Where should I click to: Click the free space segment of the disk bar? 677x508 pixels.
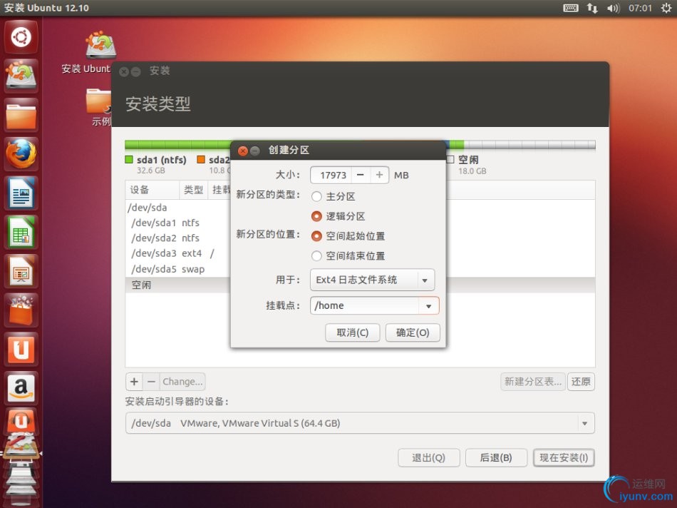pos(529,145)
